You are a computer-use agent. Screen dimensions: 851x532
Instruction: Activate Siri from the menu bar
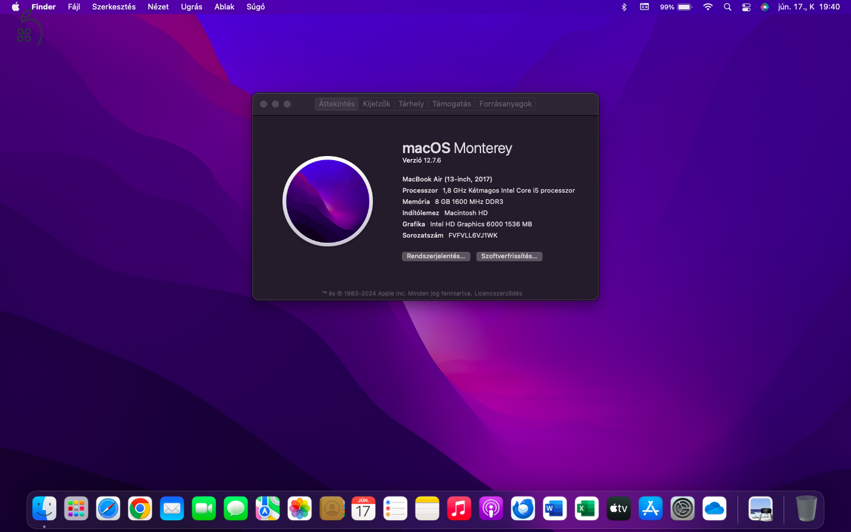[765, 7]
